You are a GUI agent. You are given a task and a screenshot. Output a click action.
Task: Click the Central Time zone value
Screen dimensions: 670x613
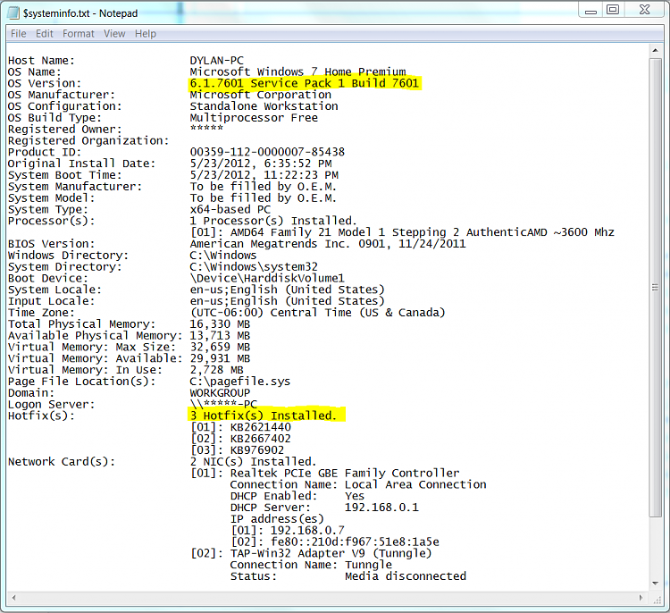pos(317,313)
